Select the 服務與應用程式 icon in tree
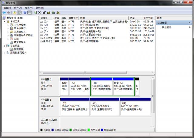The image size is (194, 138). point(8,53)
